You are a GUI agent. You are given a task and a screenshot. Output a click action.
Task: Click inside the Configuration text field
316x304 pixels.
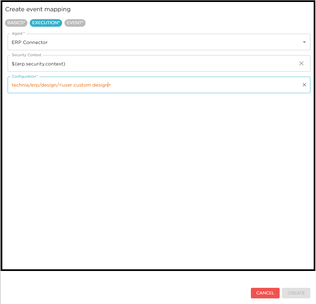(149, 85)
